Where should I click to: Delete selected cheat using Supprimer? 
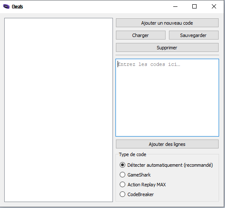coord(167,48)
